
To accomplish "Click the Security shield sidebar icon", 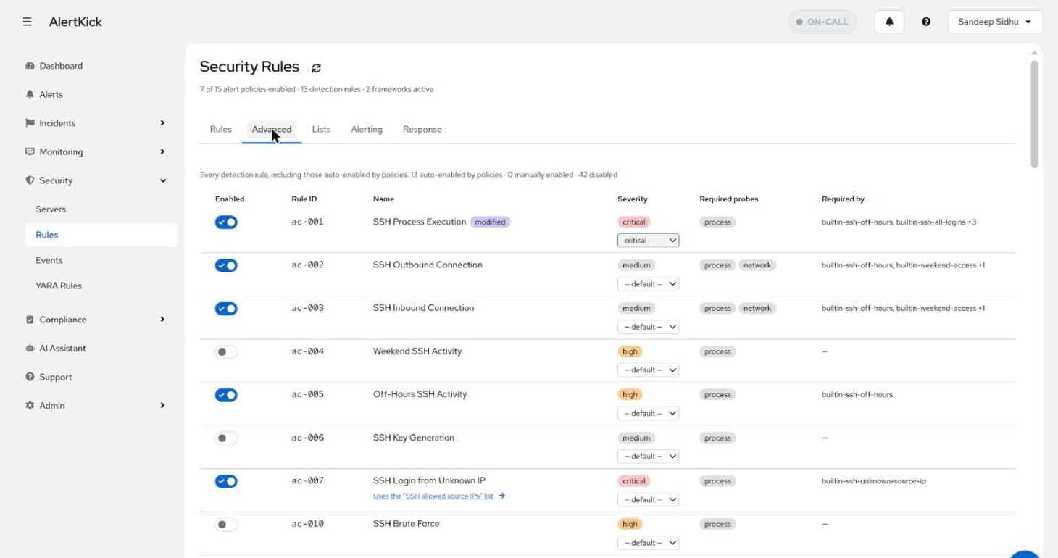I will click(30, 180).
